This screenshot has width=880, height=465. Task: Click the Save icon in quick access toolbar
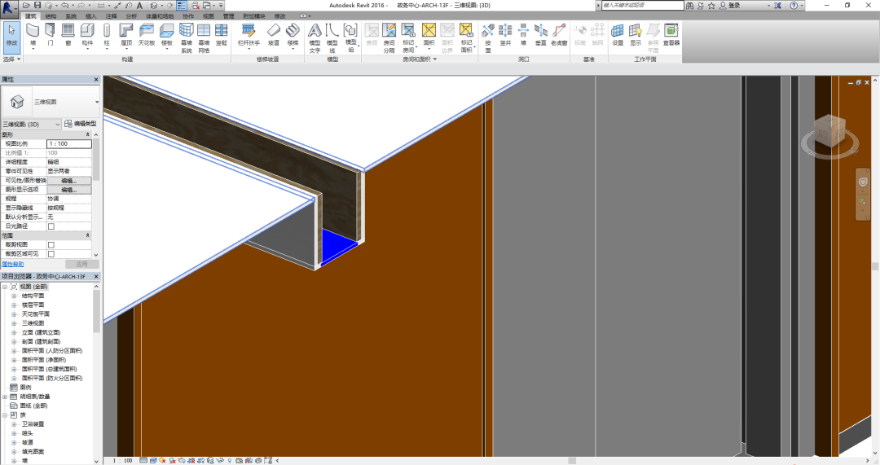(x=37, y=5)
